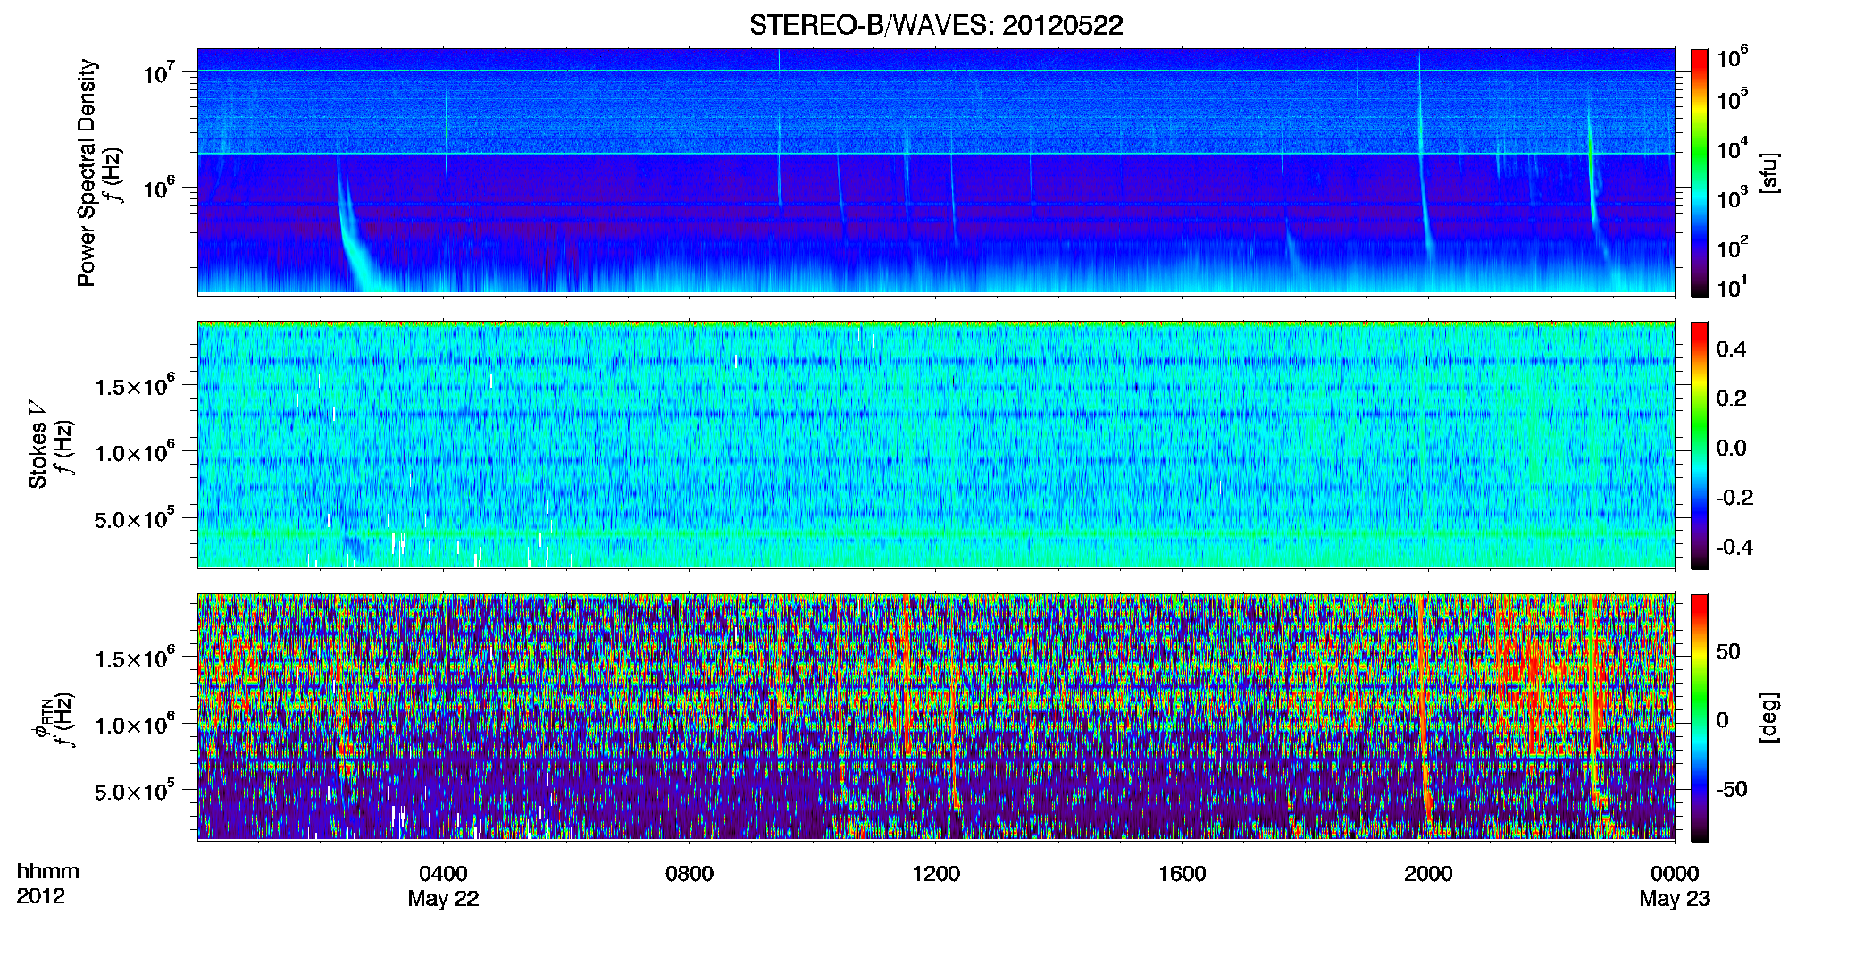Click the "0800" time tick label
Viewport: 1872px width, 965px height.
click(x=689, y=873)
